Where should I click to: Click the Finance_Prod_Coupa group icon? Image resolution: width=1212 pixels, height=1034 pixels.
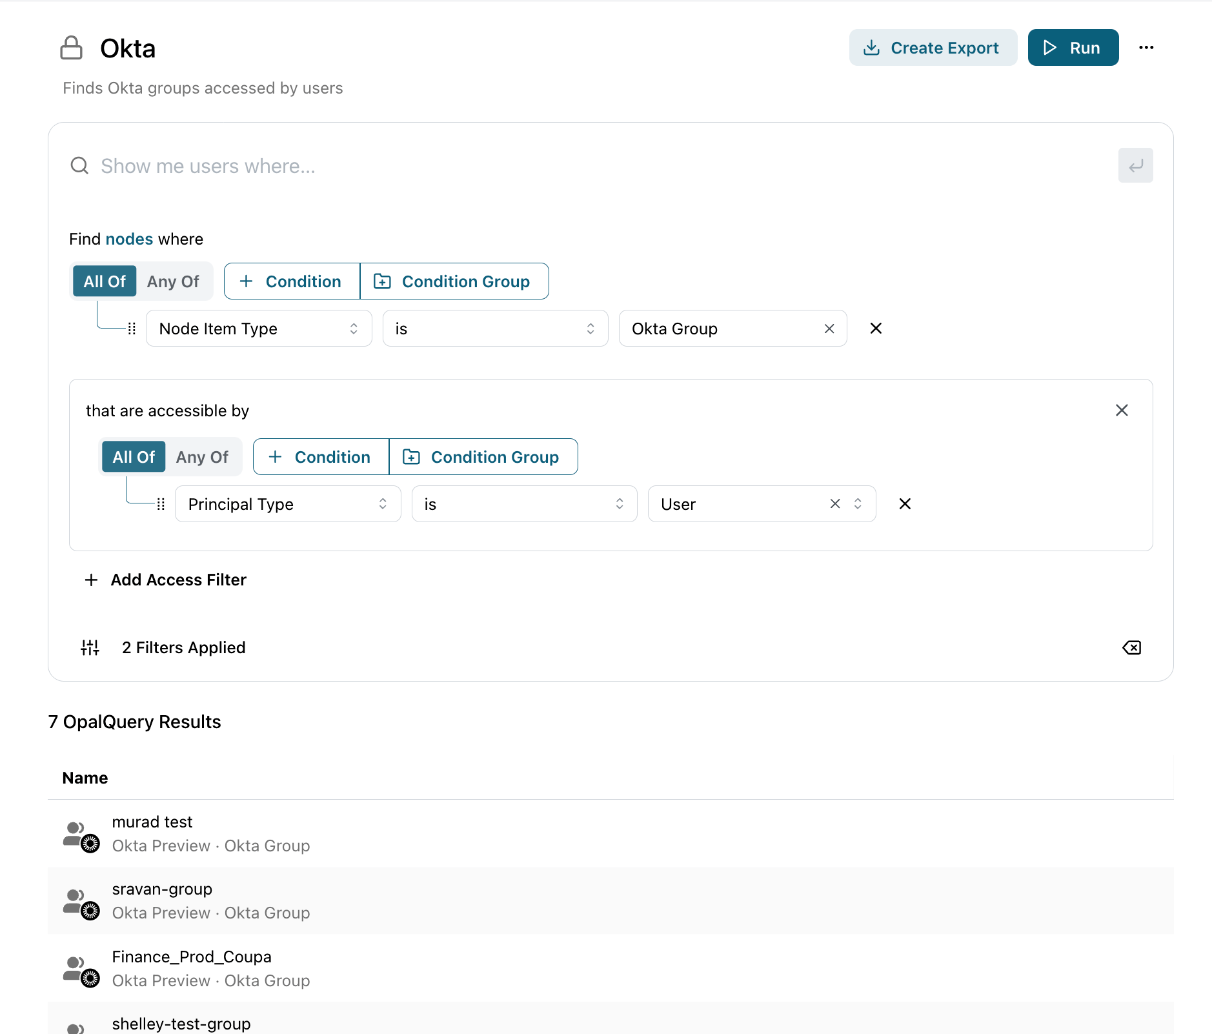pos(81,971)
